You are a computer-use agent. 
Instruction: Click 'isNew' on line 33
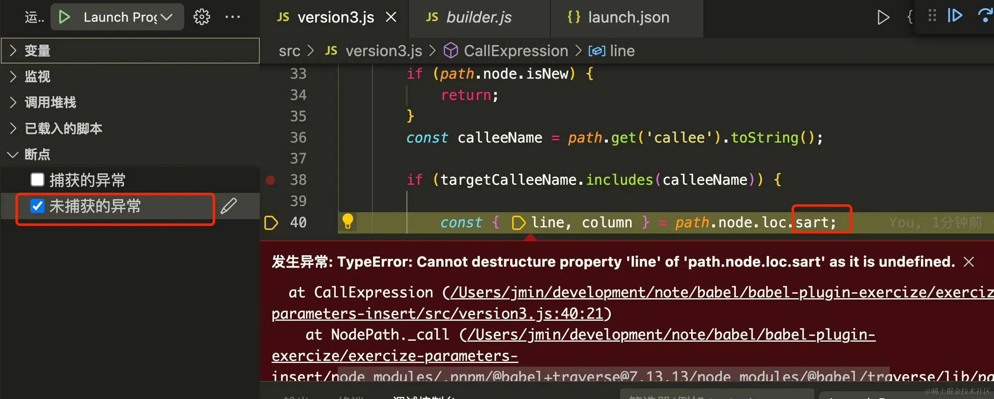[x=547, y=74]
